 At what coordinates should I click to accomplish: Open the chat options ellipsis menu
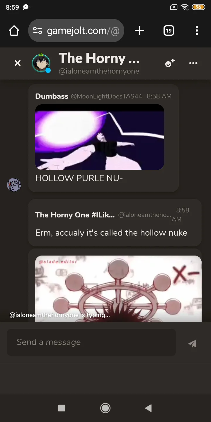(x=193, y=63)
